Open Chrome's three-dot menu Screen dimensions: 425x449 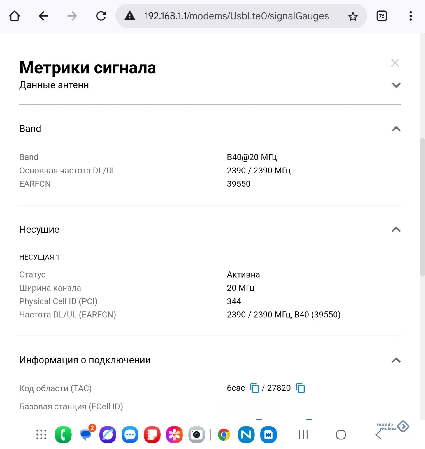coord(410,16)
